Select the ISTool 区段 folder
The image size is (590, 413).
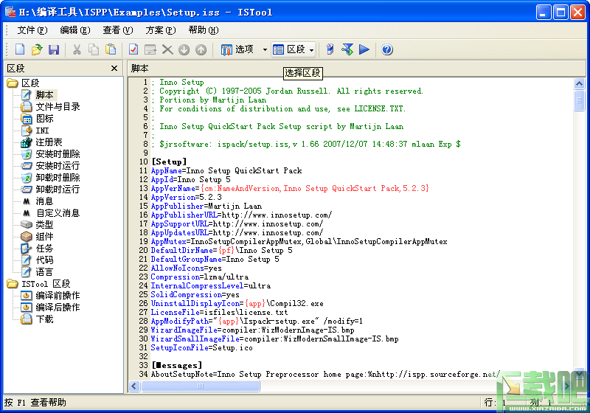(46, 284)
